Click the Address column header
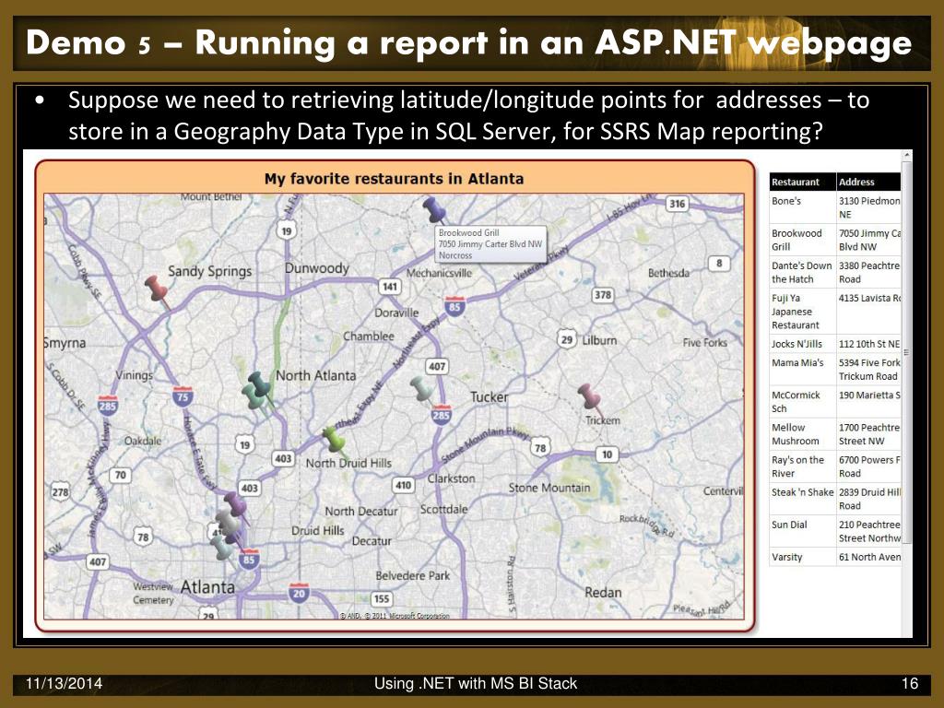The image size is (944, 708). click(x=868, y=182)
